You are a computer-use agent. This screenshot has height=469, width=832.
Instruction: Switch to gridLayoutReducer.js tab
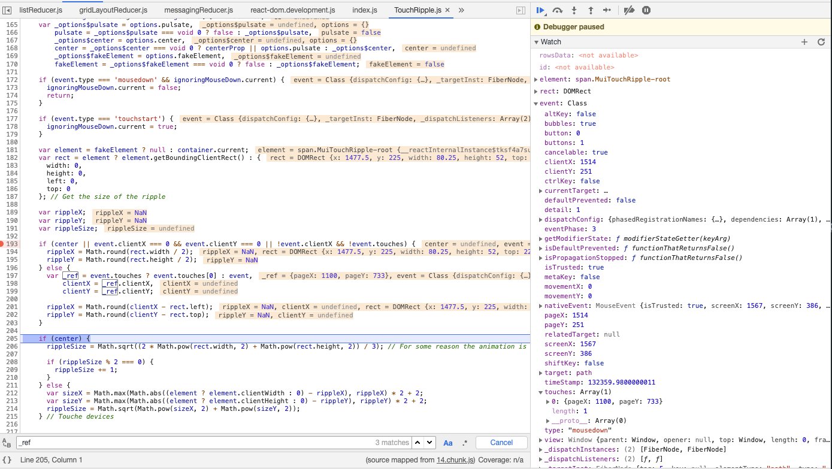[113, 10]
